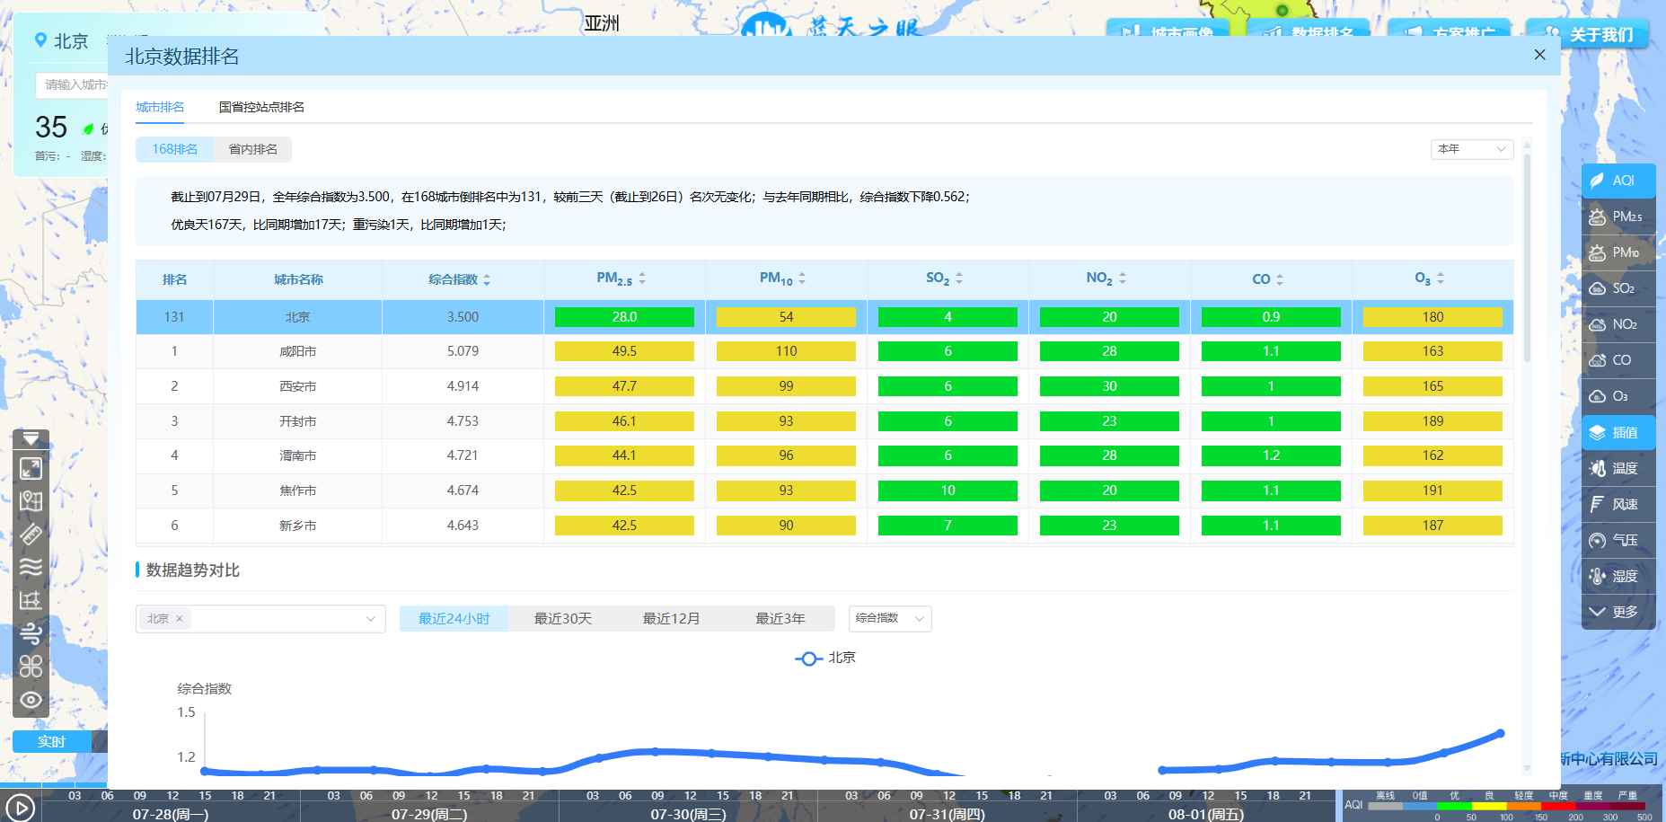Switch to 城市排名 tab

point(160,107)
